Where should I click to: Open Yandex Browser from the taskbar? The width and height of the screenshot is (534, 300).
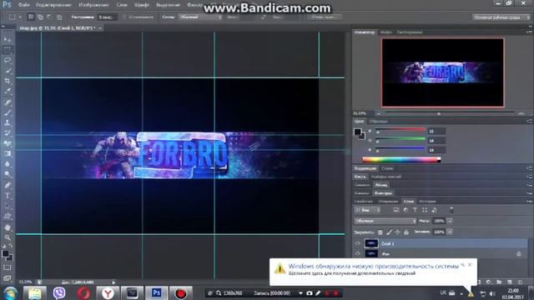tap(108, 292)
